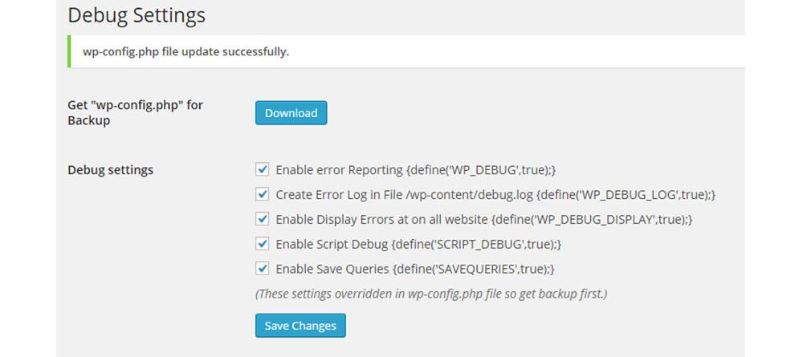Click the green bar on success notice
This screenshot has width=803, height=357.
click(x=69, y=51)
